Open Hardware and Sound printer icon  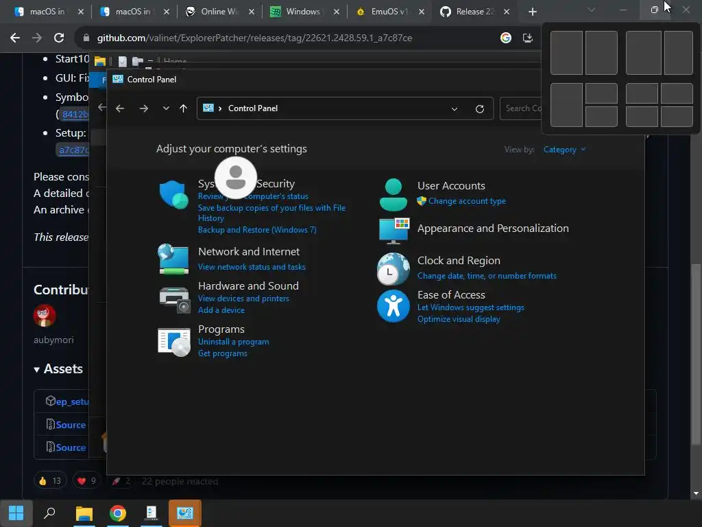click(174, 300)
